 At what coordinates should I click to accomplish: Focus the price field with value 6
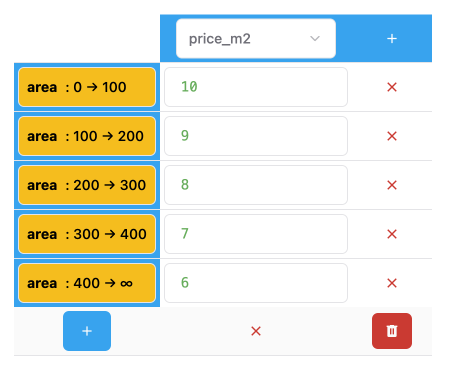(x=256, y=283)
